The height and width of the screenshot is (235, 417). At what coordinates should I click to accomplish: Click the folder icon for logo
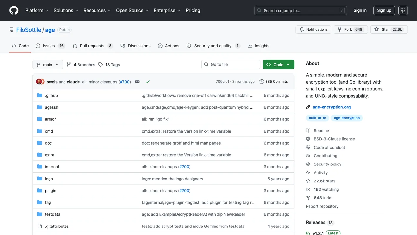pyautogui.click(x=40, y=179)
